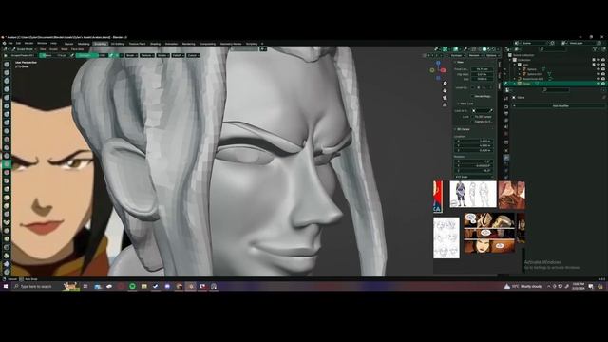Toggle Camera to View checkbox
Image resolution: width=608 pixels, height=342 pixels.
(472, 122)
